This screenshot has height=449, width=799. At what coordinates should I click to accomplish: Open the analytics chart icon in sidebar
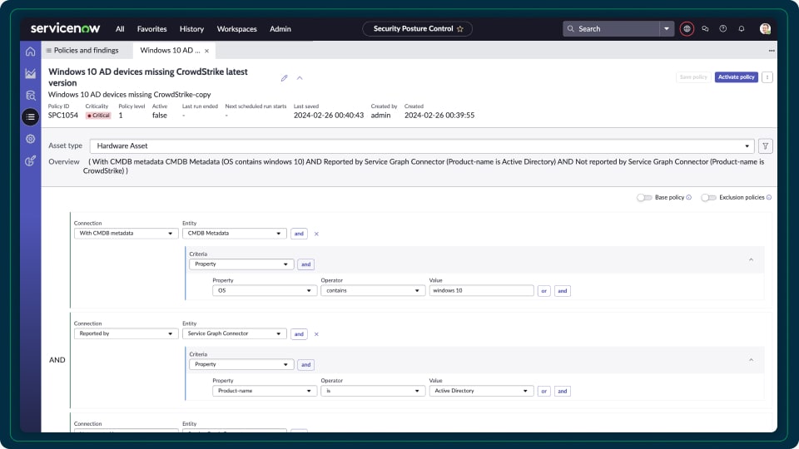point(31,73)
